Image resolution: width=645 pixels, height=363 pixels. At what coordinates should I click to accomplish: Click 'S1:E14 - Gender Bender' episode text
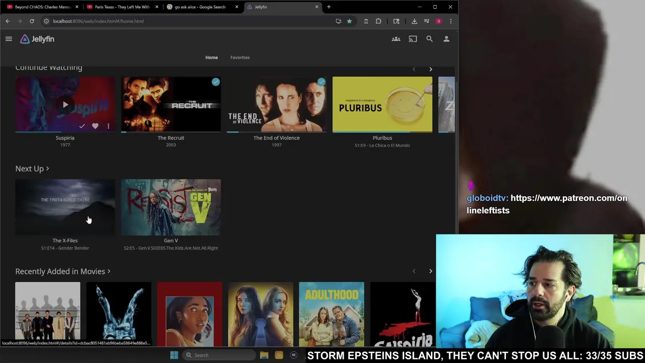pos(65,248)
